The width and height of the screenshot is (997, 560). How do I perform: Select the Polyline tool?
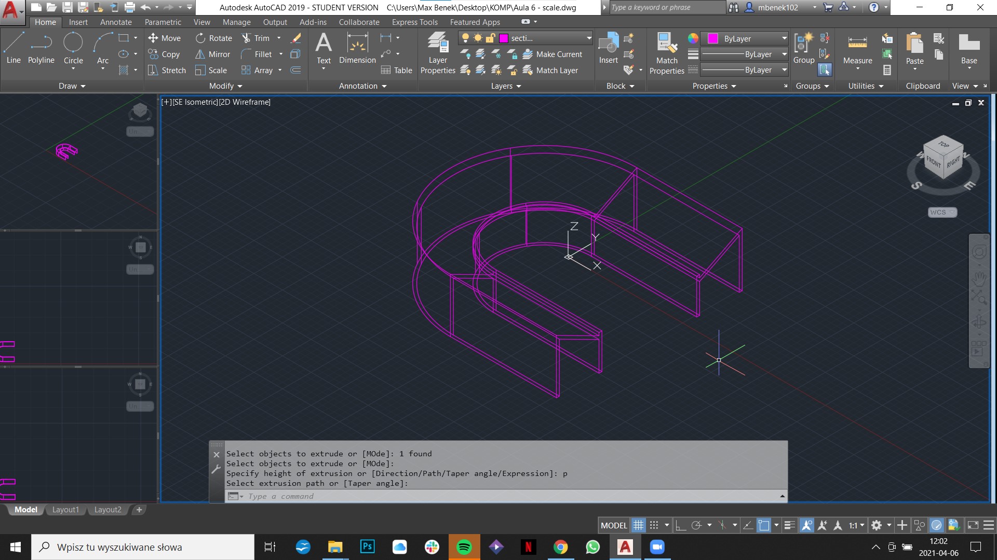[41, 48]
